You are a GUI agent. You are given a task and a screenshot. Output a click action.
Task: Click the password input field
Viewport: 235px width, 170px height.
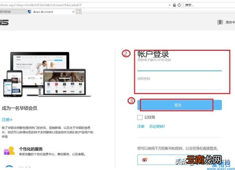[x=180, y=86]
